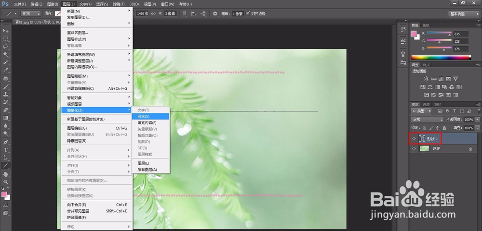Toggle the 对齐边缘 checkbox
This screenshot has height=231, width=482.
[248, 13]
